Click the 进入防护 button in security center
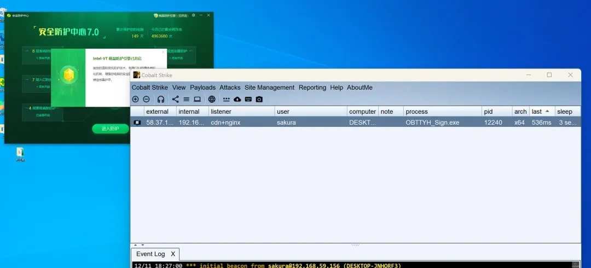The image size is (591, 268). click(x=110, y=129)
